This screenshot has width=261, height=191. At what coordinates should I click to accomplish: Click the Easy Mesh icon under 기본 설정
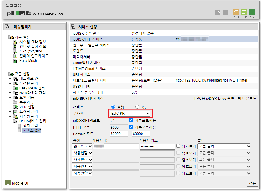pos(15,61)
